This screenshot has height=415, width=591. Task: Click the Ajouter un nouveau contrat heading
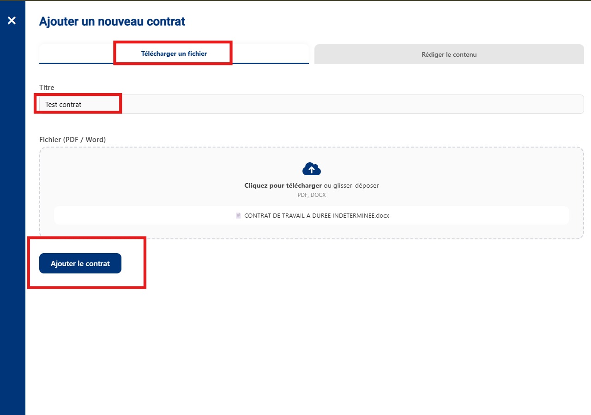coord(112,21)
